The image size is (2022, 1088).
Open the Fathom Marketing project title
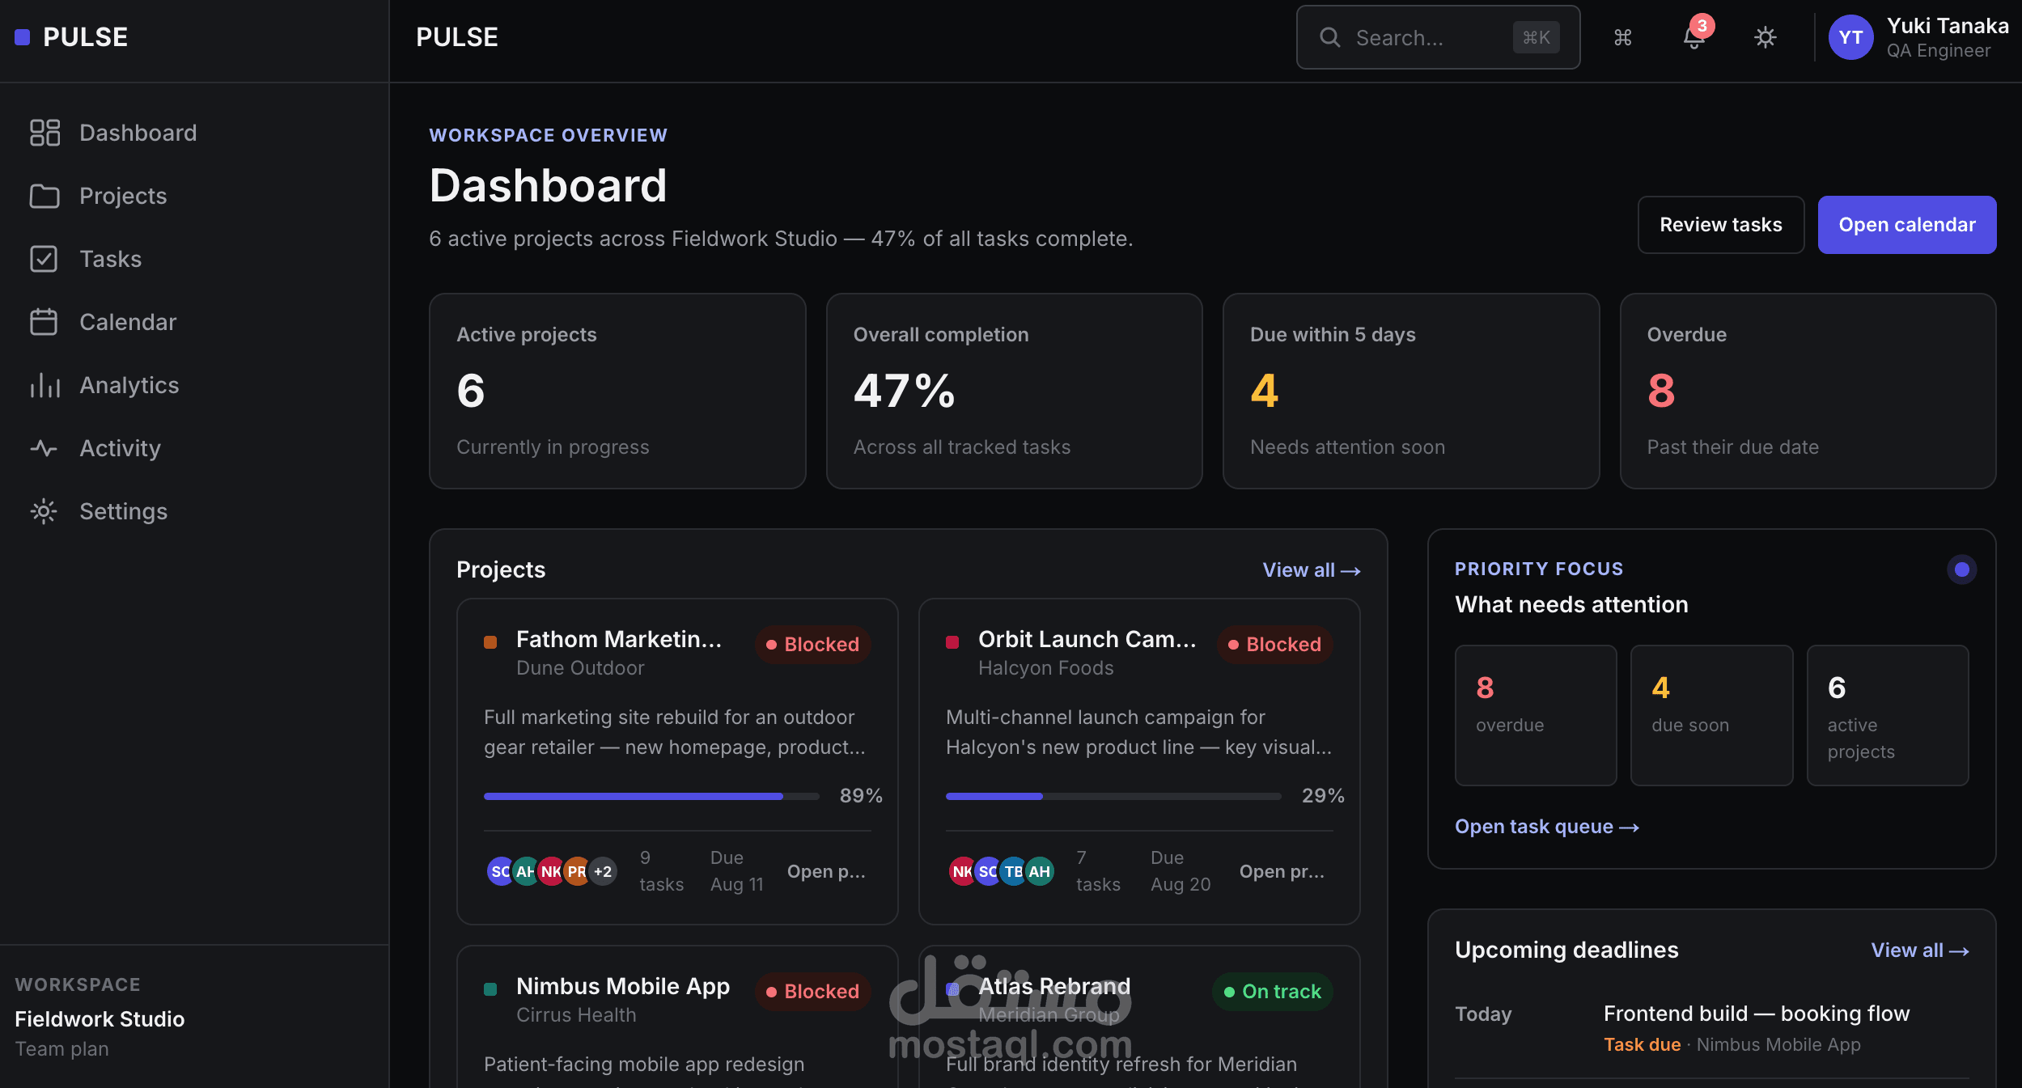[x=619, y=639]
